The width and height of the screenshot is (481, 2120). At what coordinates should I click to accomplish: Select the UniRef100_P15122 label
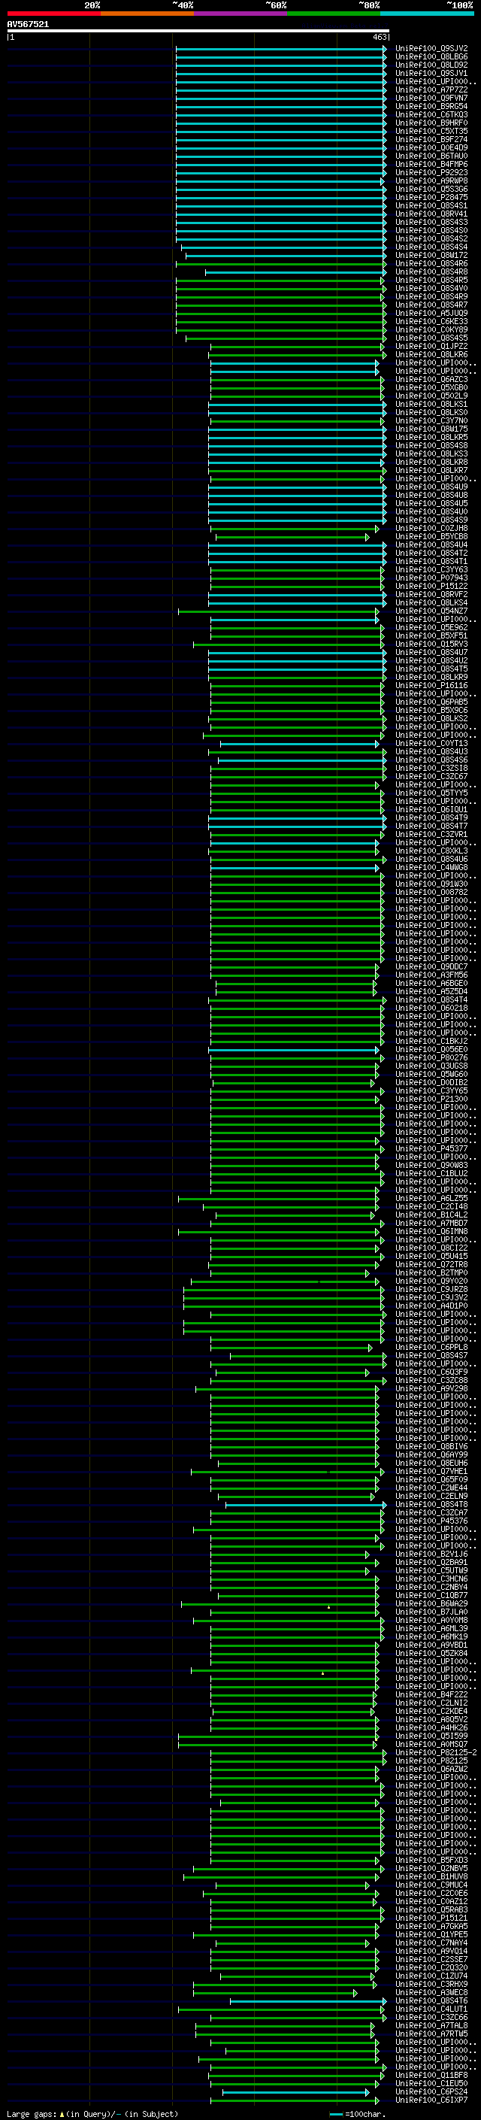pos(431,586)
